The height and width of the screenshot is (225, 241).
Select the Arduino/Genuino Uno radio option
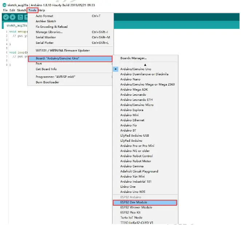point(145,69)
